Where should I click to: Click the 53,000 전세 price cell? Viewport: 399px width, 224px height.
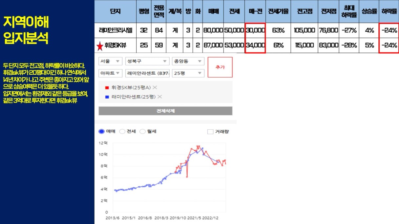coord(234,46)
